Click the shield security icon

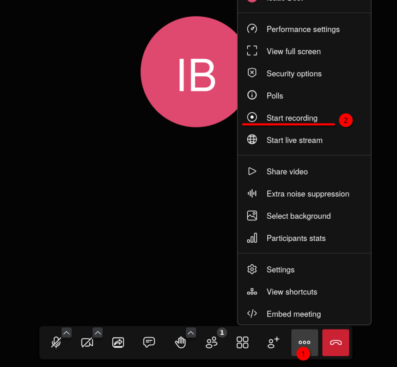(x=252, y=73)
